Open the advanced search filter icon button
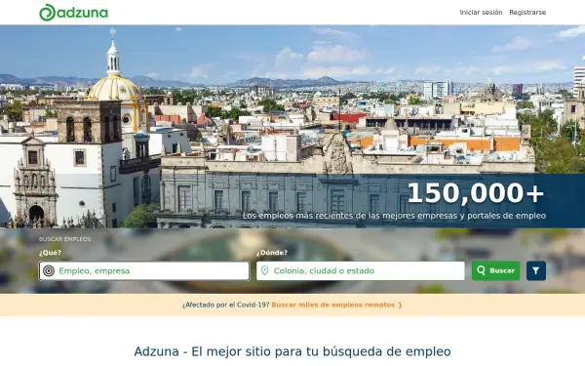The image size is (585, 366). coord(536,270)
